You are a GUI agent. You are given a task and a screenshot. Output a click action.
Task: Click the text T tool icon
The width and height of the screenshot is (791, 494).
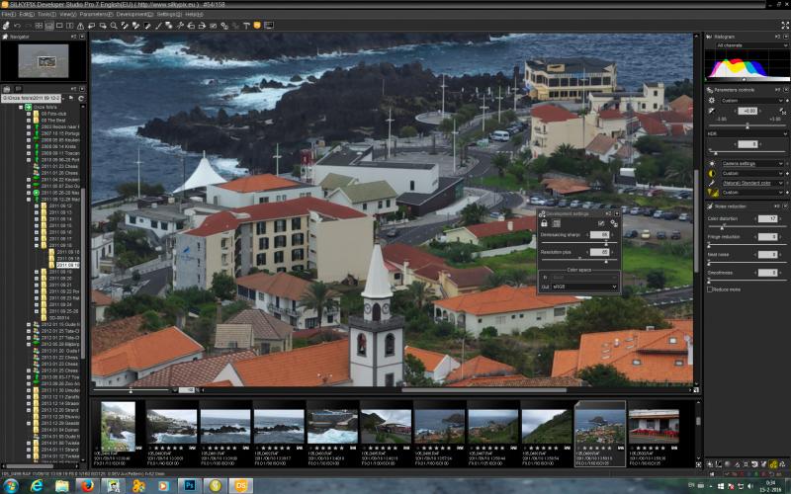click(246, 26)
